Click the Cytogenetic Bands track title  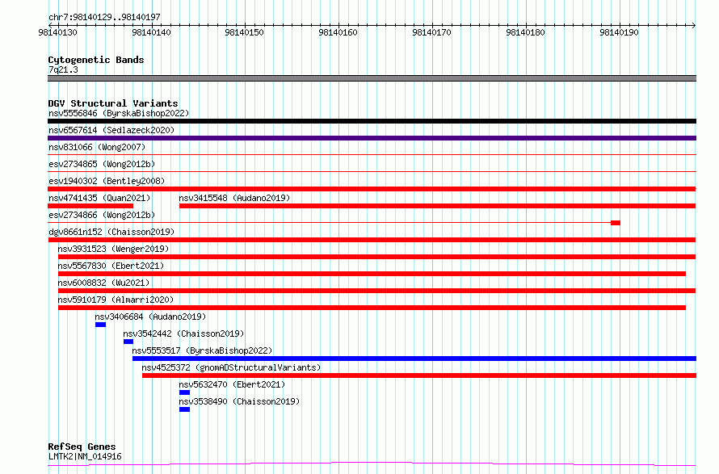tap(96, 60)
